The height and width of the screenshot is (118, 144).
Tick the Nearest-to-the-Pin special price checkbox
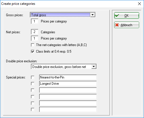pos(33,77)
